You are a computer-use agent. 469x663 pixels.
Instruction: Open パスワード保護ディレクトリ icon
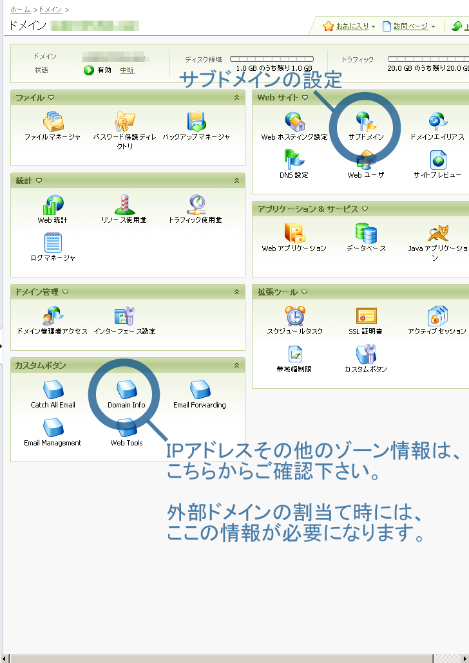[x=125, y=122]
